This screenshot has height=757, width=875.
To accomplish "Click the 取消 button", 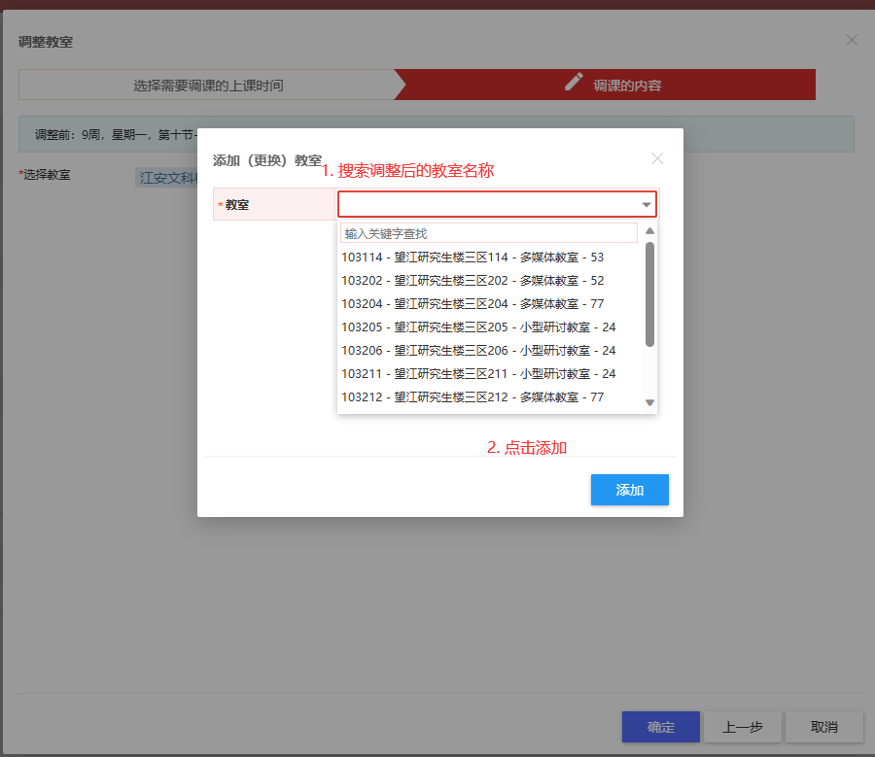I will [x=823, y=727].
